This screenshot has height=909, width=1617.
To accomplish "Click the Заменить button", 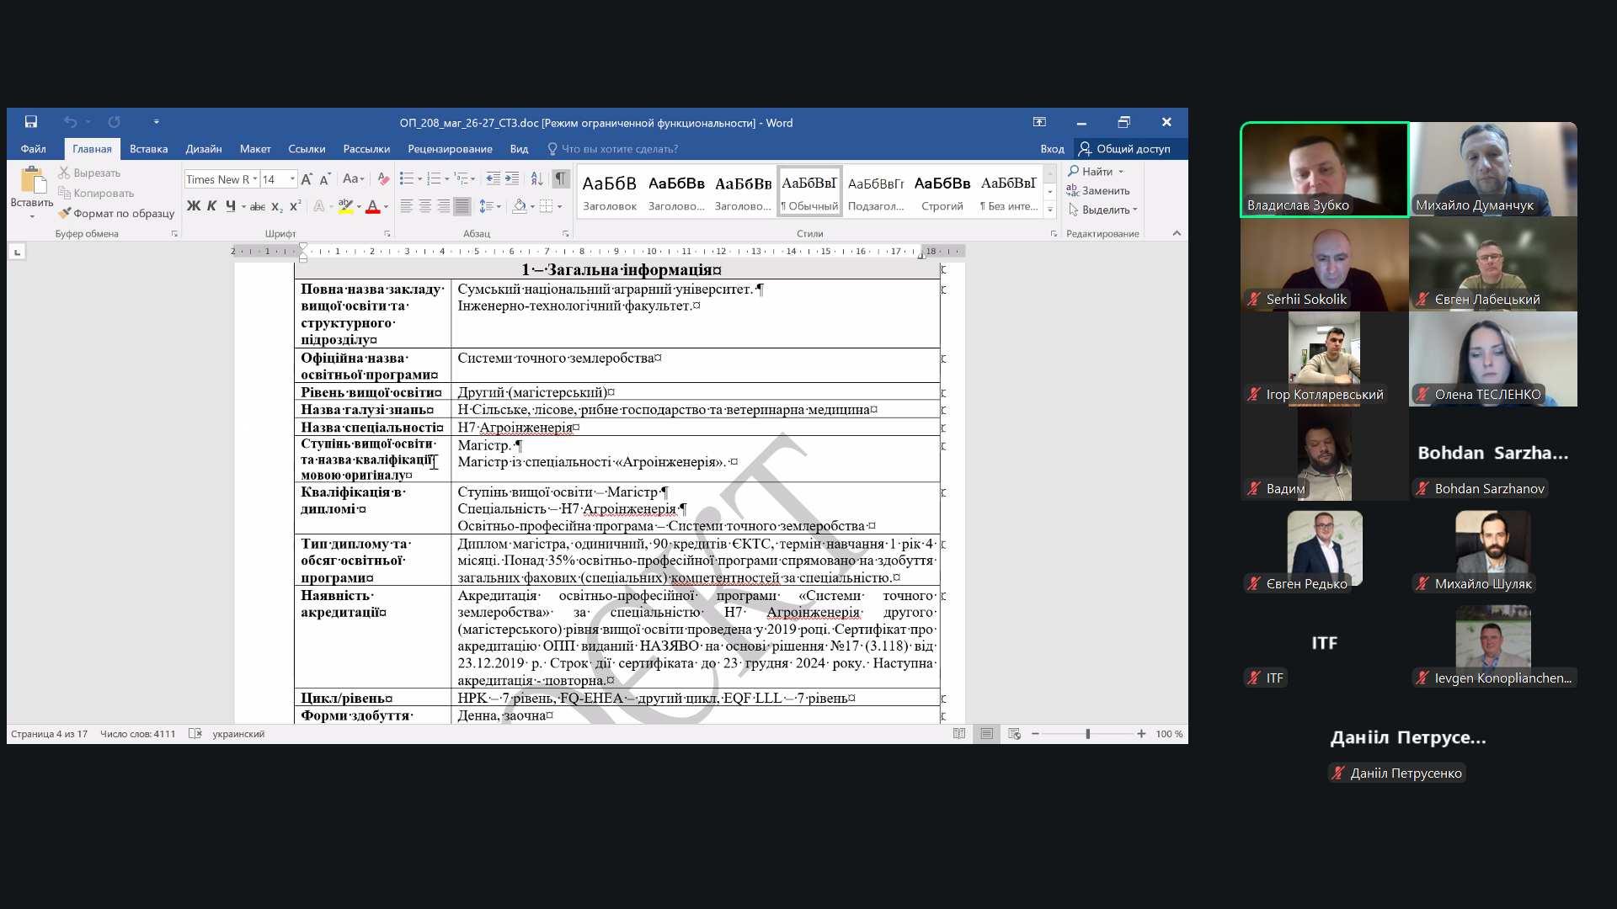I will click(1098, 191).
